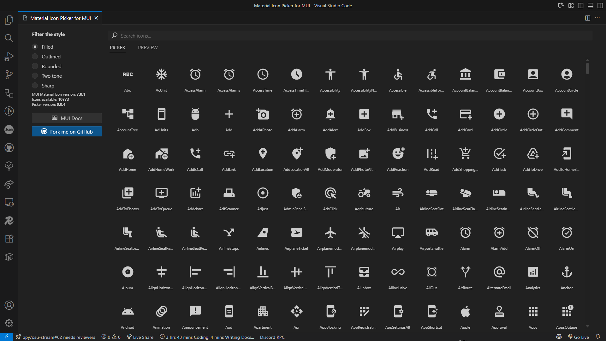Image resolution: width=606 pixels, height=341 pixels.
Task: Open the Extensions view
Action: [x=9, y=239]
